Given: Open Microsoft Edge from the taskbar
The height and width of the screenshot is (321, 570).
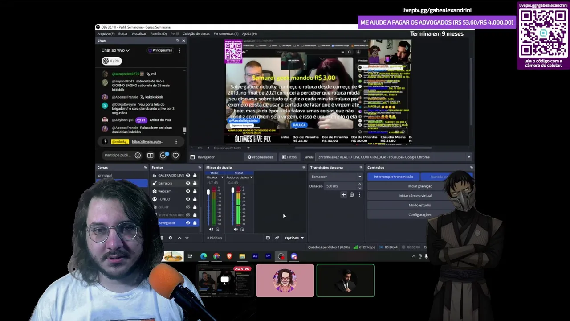Looking at the screenshot, I should [204, 256].
